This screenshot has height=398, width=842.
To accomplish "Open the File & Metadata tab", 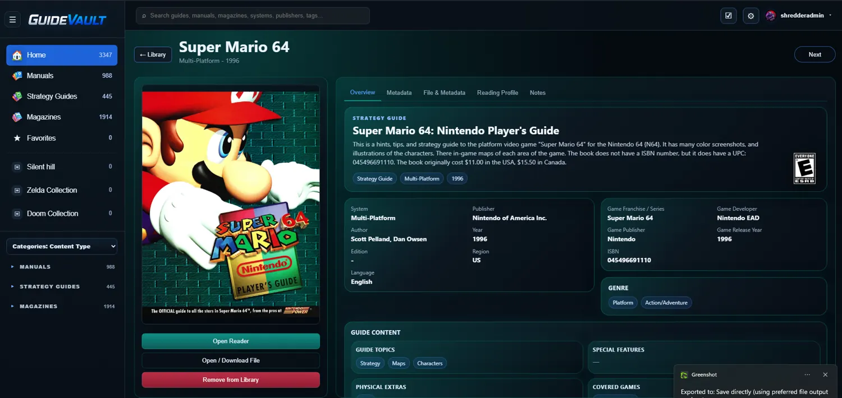I will (445, 92).
